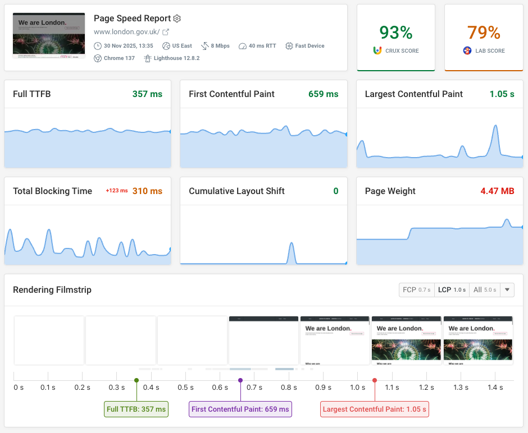Click the green Full TTFB timeline marker

coord(136,380)
